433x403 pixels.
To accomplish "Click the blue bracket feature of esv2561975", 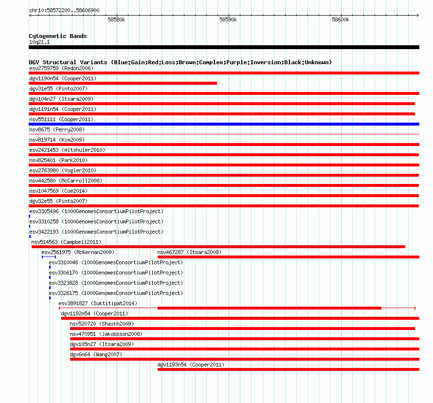I will click(49, 257).
